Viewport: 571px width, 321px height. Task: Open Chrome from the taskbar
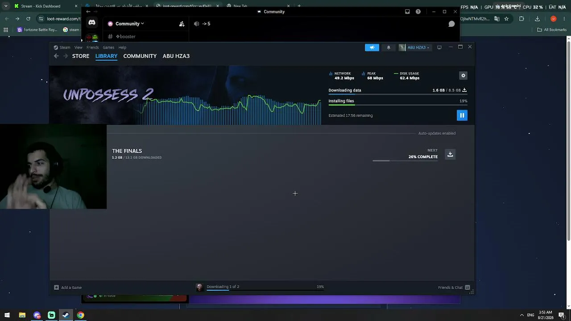[x=80, y=315]
